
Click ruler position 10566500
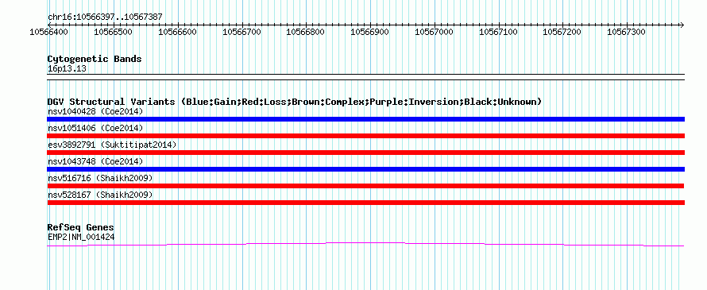pyautogui.click(x=113, y=32)
